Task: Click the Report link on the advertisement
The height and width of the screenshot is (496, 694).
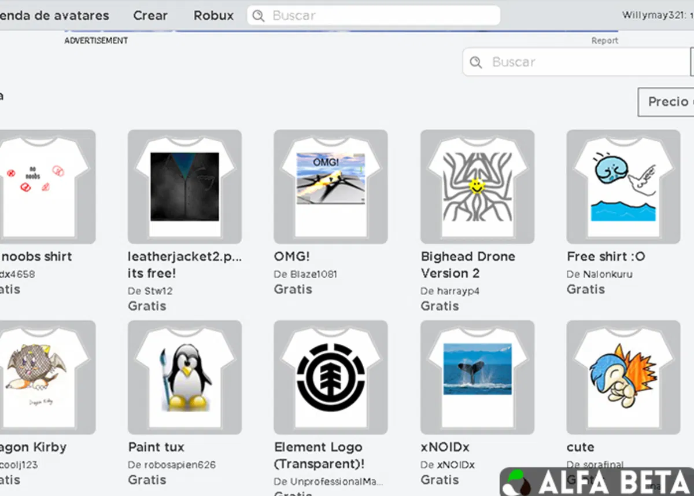Action: (605, 41)
